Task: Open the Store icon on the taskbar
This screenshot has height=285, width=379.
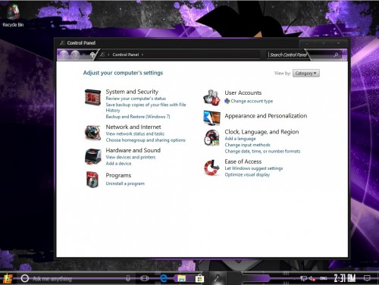Action: pyautogui.click(x=199, y=278)
